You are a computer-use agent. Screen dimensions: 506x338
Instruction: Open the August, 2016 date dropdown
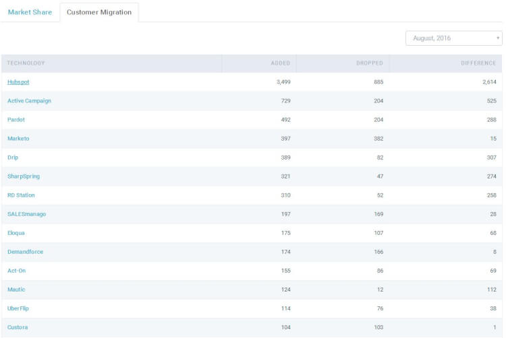click(x=454, y=38)
